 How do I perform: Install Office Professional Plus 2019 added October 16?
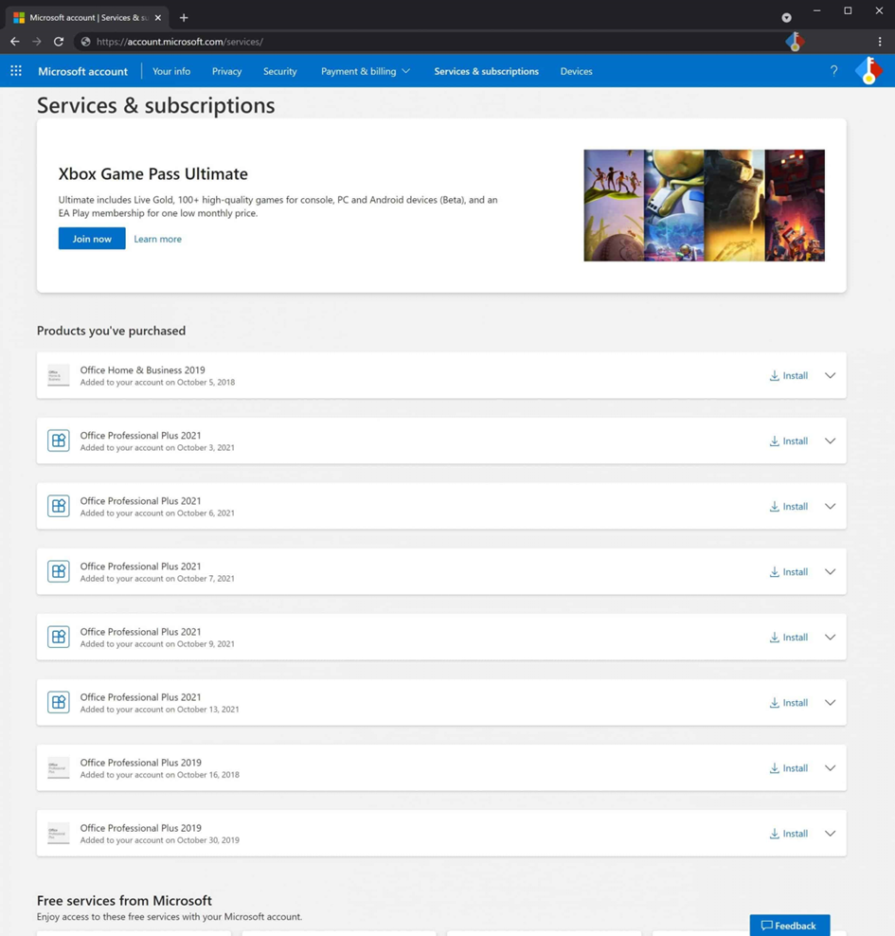tap(788, 767)
